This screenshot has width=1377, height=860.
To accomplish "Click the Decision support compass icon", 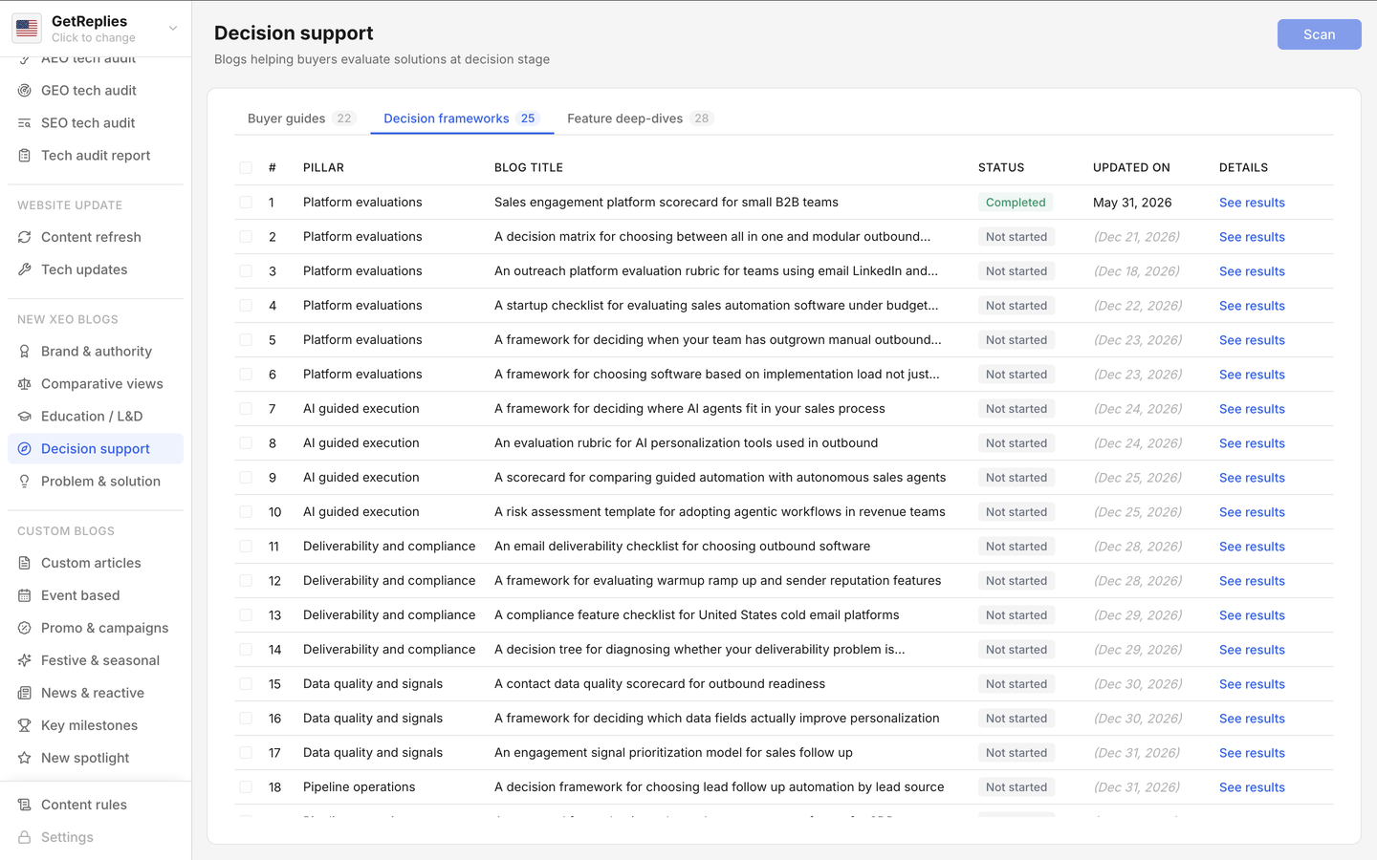I will click(x=25, y=449).
